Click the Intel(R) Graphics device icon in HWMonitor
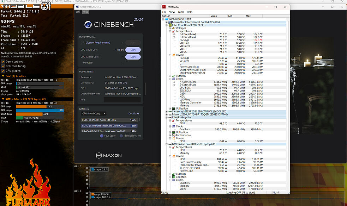Screen dimensions: 347x206 click(170, 118)
